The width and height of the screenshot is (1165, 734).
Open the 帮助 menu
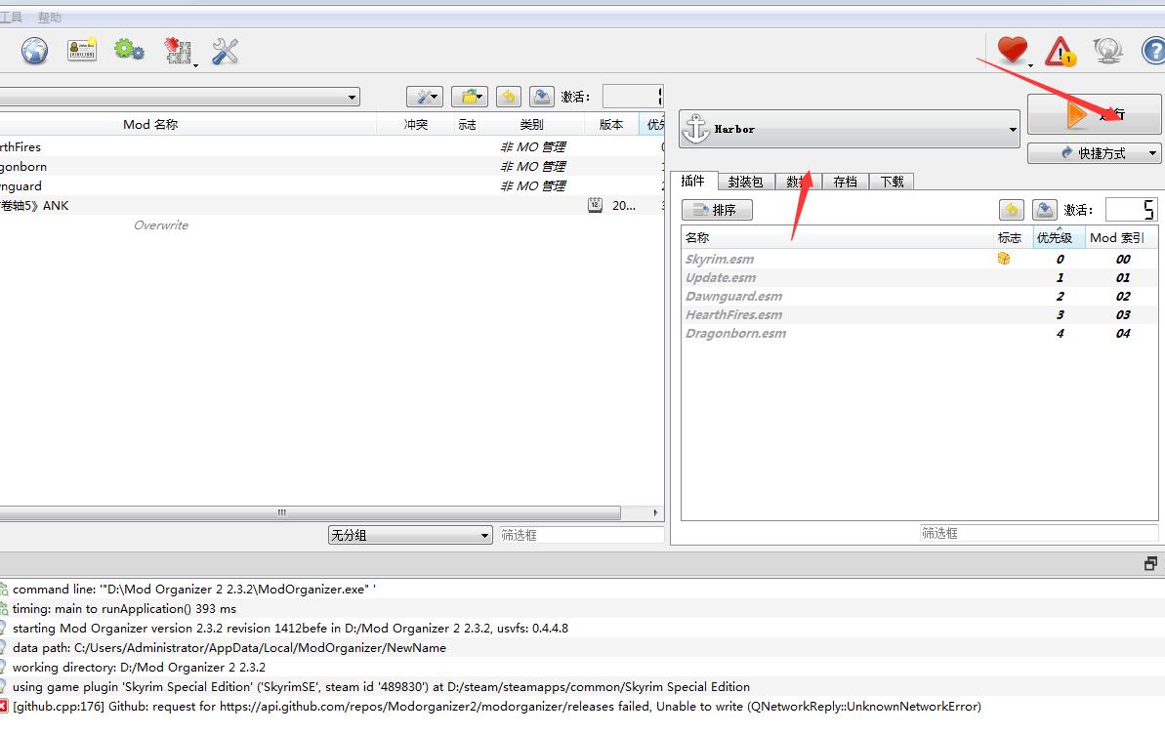pyautogui.click(x=50, y=18)
